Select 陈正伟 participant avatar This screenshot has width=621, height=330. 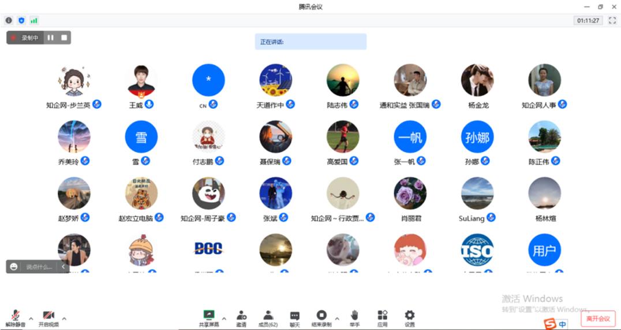pyautogui.click(x=545, y=136)
